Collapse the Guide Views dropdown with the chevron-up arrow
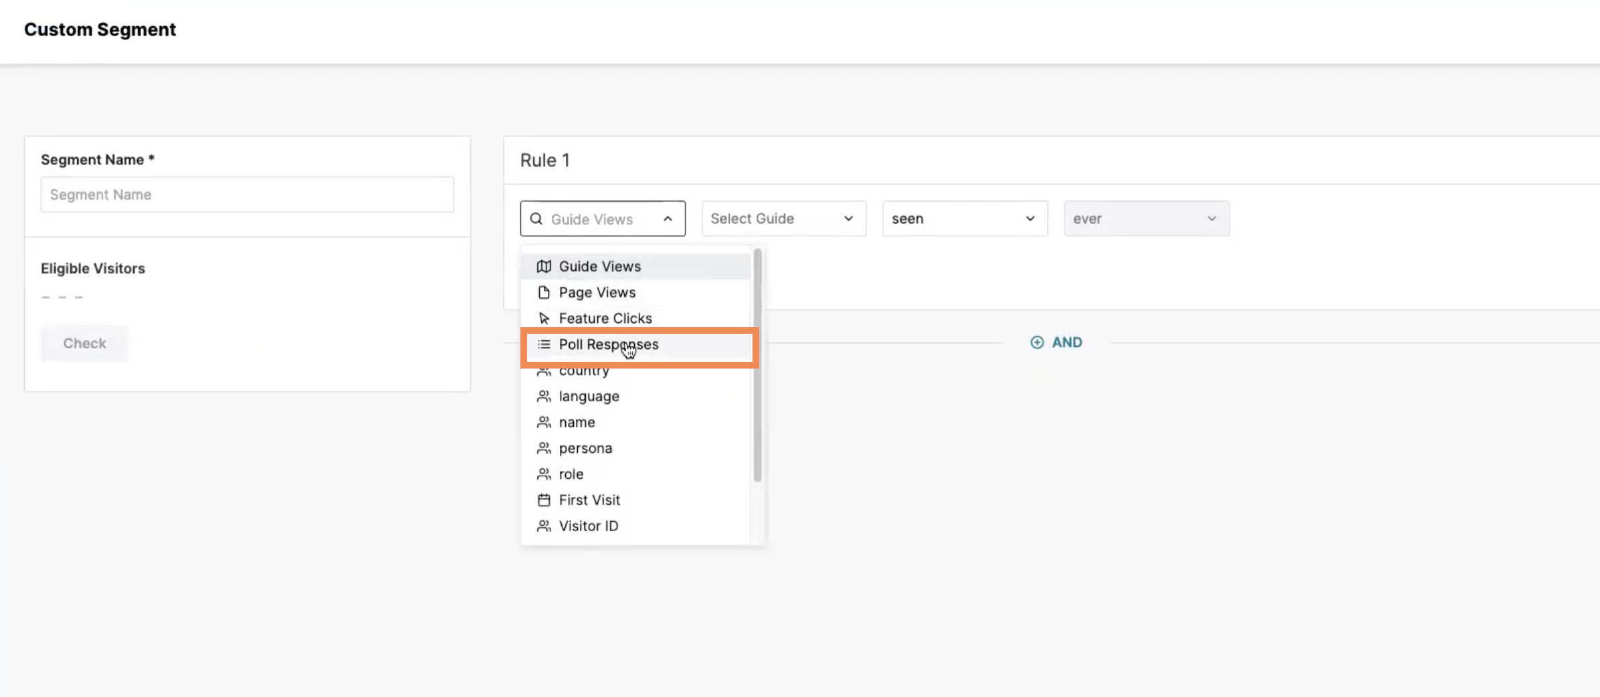 click(x=668, y=219)
